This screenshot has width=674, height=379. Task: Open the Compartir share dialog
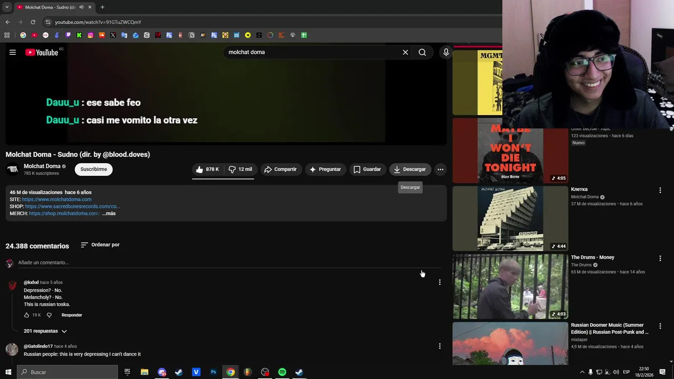(x=280, y=169)
